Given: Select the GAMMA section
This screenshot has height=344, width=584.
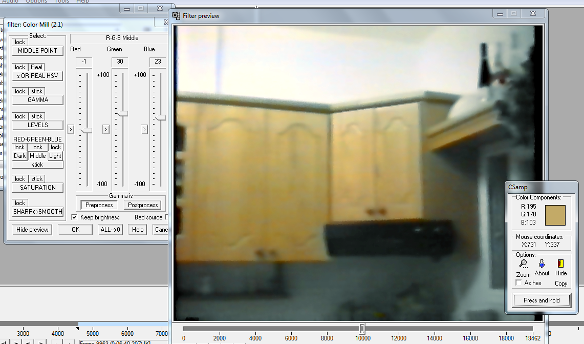Looking at the screenshot, I should click(37, 100).
